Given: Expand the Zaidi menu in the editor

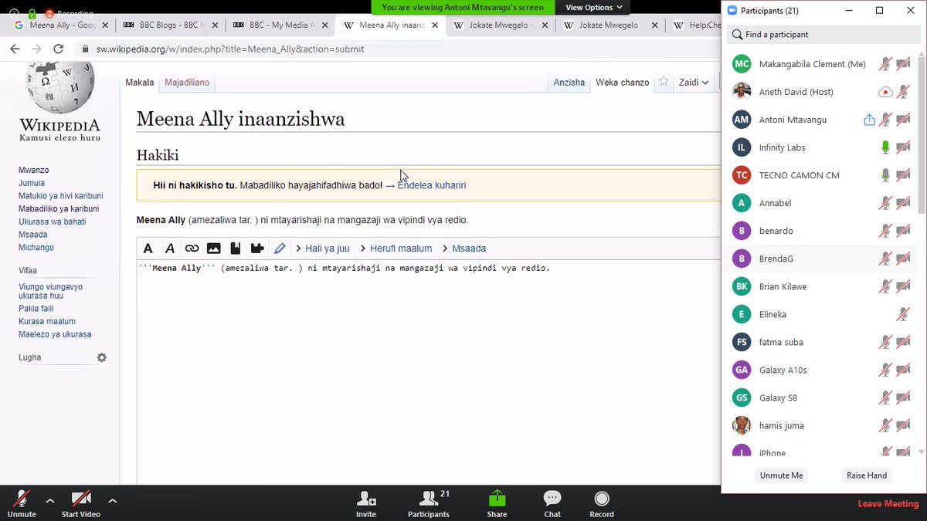Looking at the screenshot, I should coord(693,82).
